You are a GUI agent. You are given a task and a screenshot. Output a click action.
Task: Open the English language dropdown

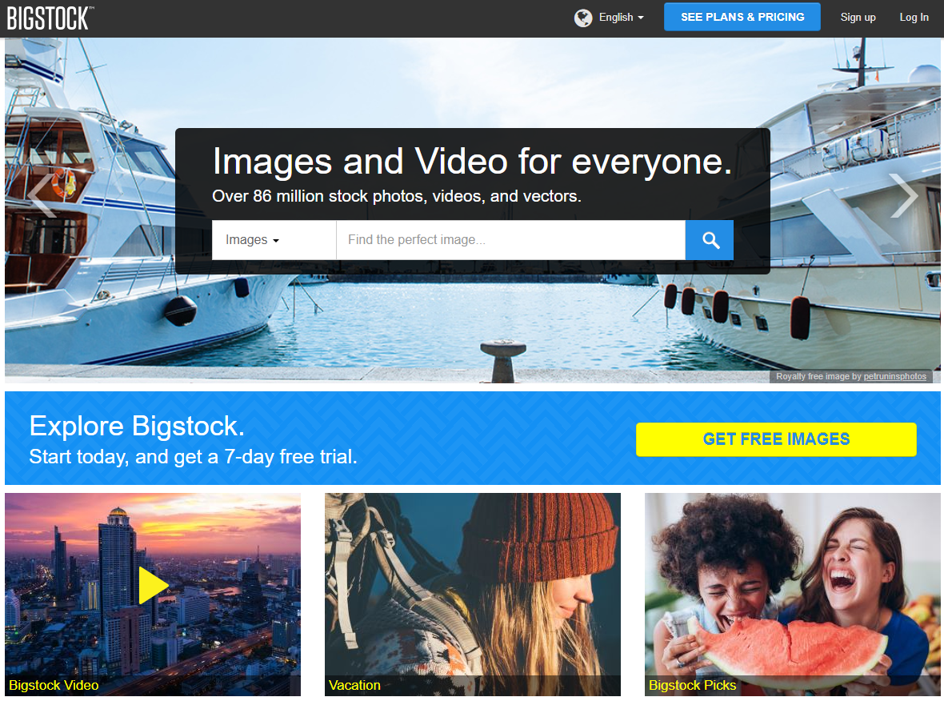(x=622, y=18)
